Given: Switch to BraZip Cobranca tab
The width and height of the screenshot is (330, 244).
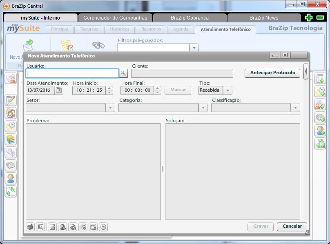Looking at the screenshot, I should [x=190, y=18].
